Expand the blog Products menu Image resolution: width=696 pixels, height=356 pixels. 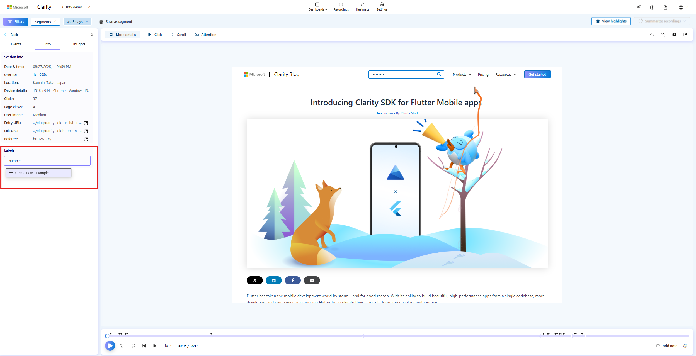coord(462,74)
